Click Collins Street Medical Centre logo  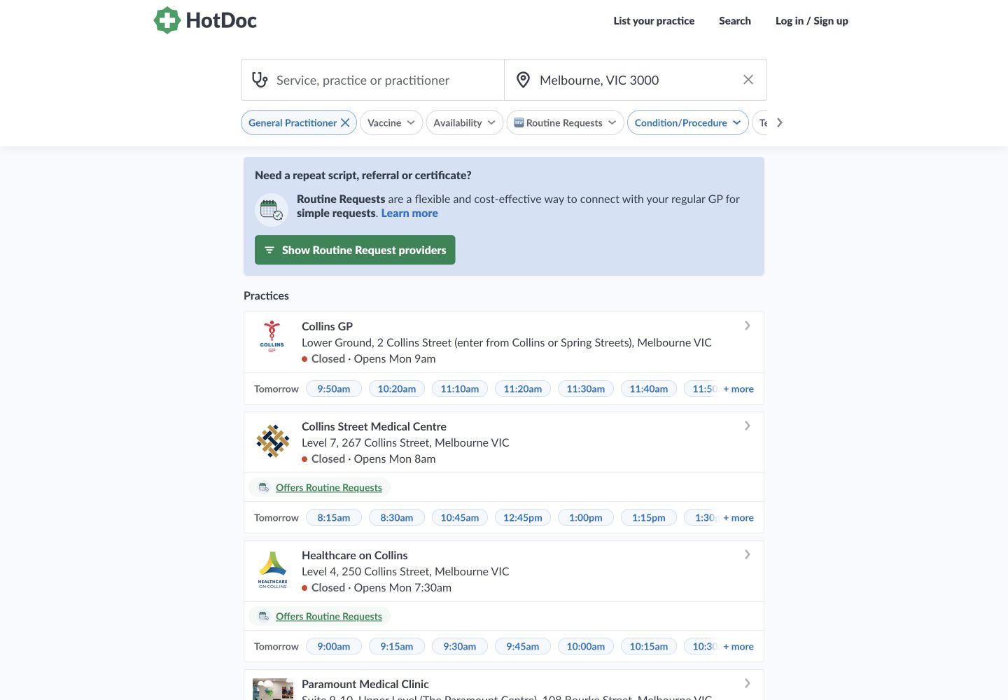pos(272,441)
